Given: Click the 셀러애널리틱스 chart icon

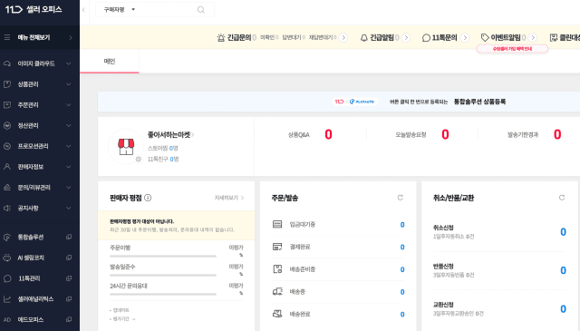Looking at the screenshot, I should point(7,298).
